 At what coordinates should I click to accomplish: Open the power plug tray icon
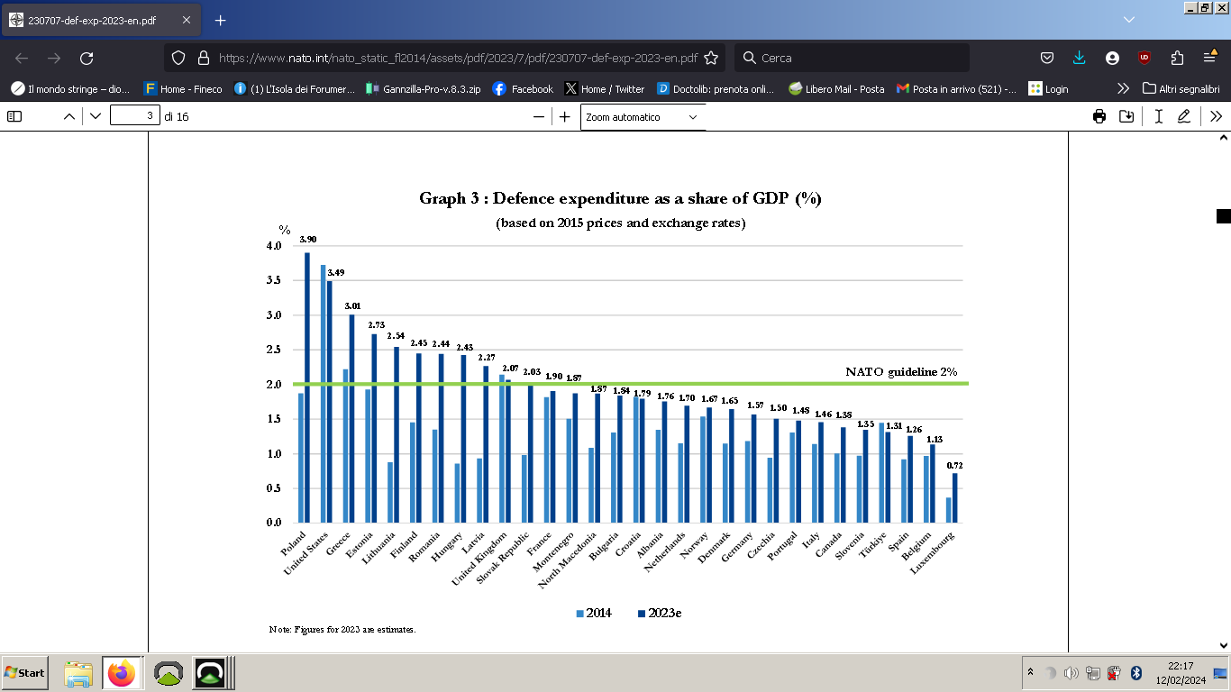[1114, 672]
